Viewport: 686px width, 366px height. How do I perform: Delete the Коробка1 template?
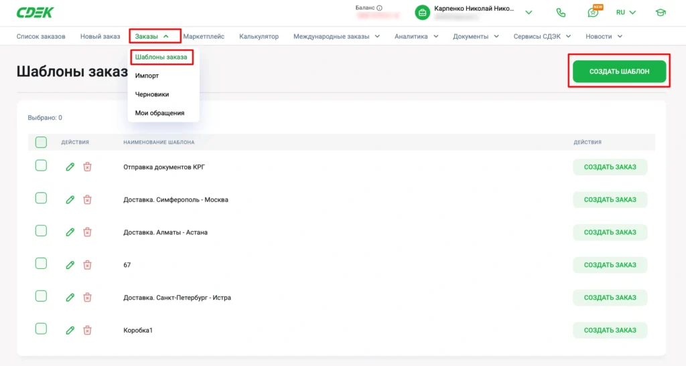88,330
